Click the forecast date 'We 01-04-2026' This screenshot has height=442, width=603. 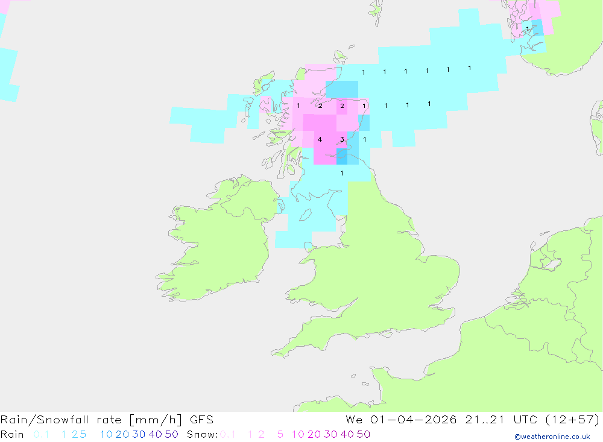401,420
